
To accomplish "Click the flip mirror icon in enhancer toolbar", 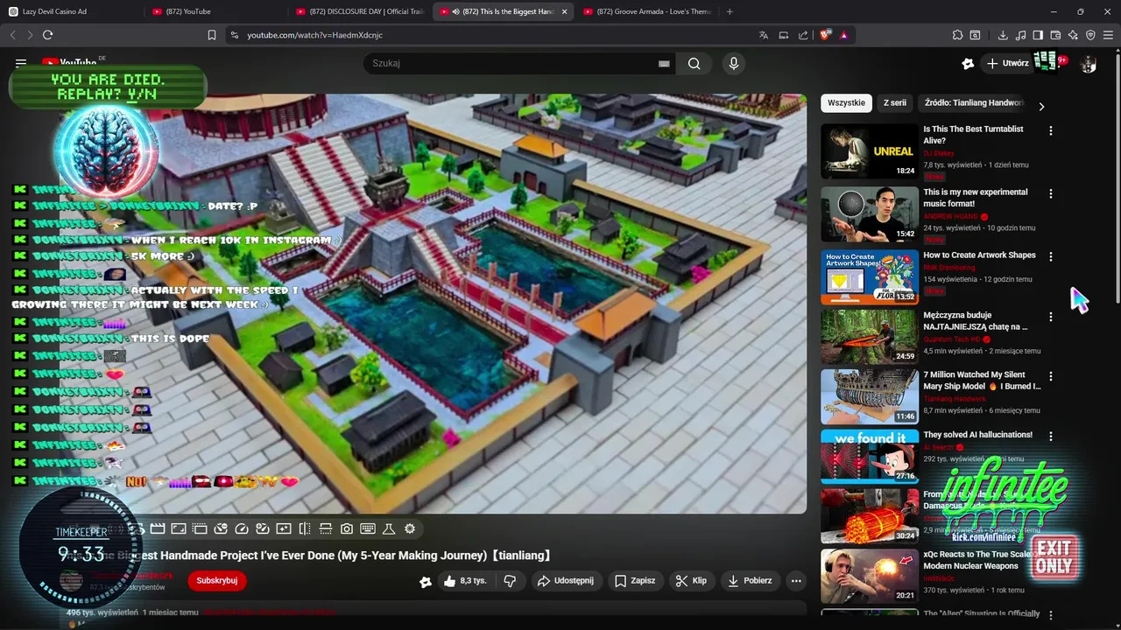I will [305, 528].
